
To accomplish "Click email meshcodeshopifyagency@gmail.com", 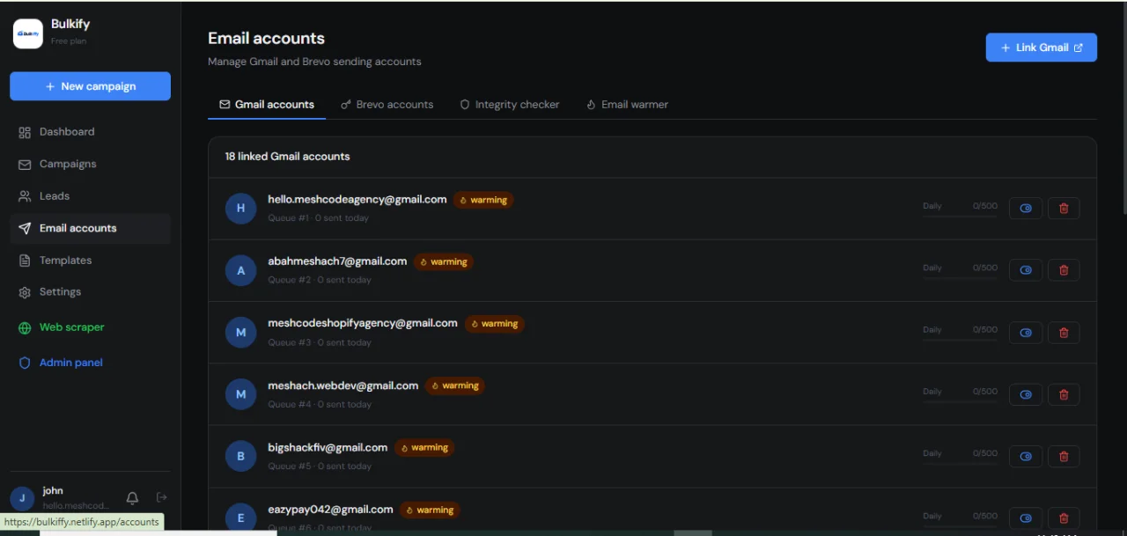I will click(363, 324).
